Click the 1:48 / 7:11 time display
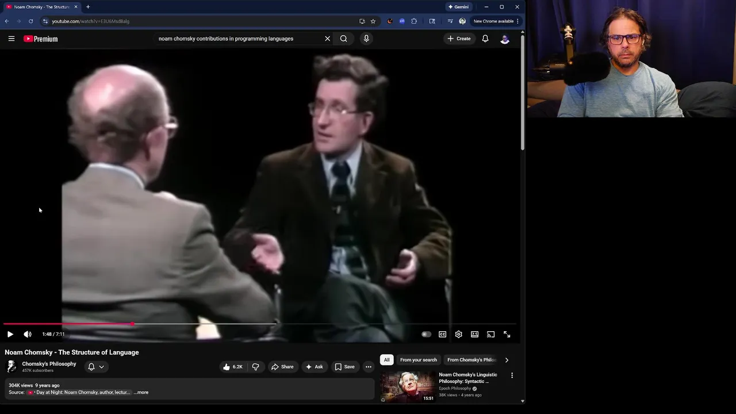This screenshot has height=414, width=736. [x=53, y=334]
